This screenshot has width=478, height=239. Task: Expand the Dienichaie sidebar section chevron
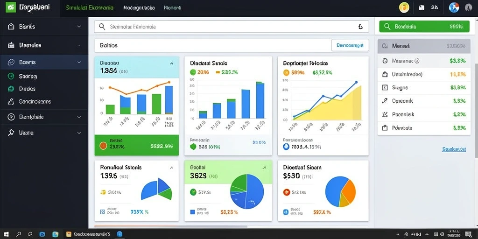(79, 117)
